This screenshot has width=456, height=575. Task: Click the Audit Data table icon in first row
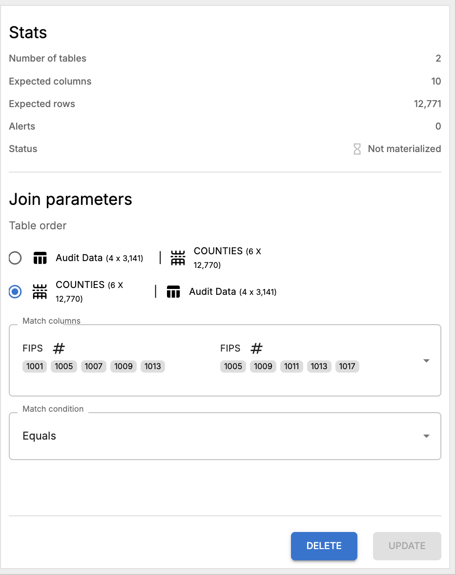(41, 258)
